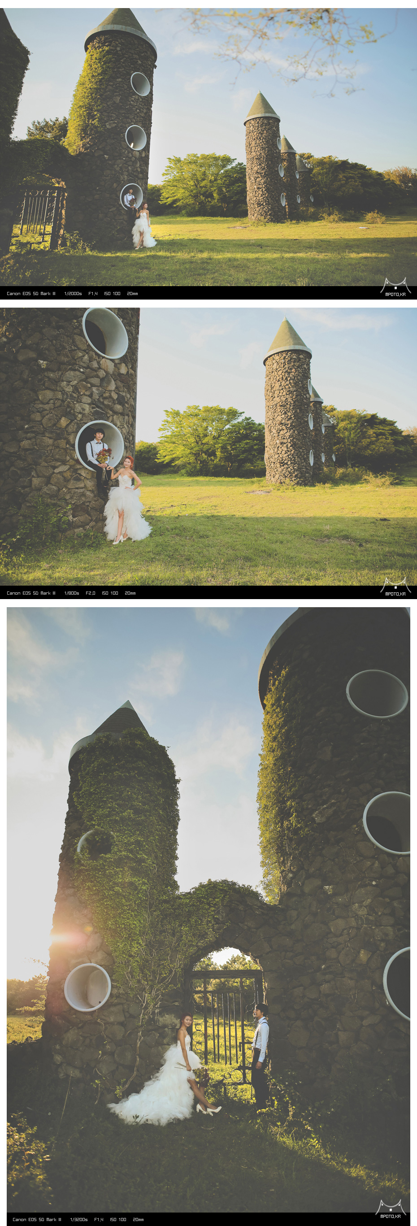Select 'F1.4' in the 1/2000s caption
Viewport: 417px width, 1226px height.
pyautogui.click(x=93, y=294)
